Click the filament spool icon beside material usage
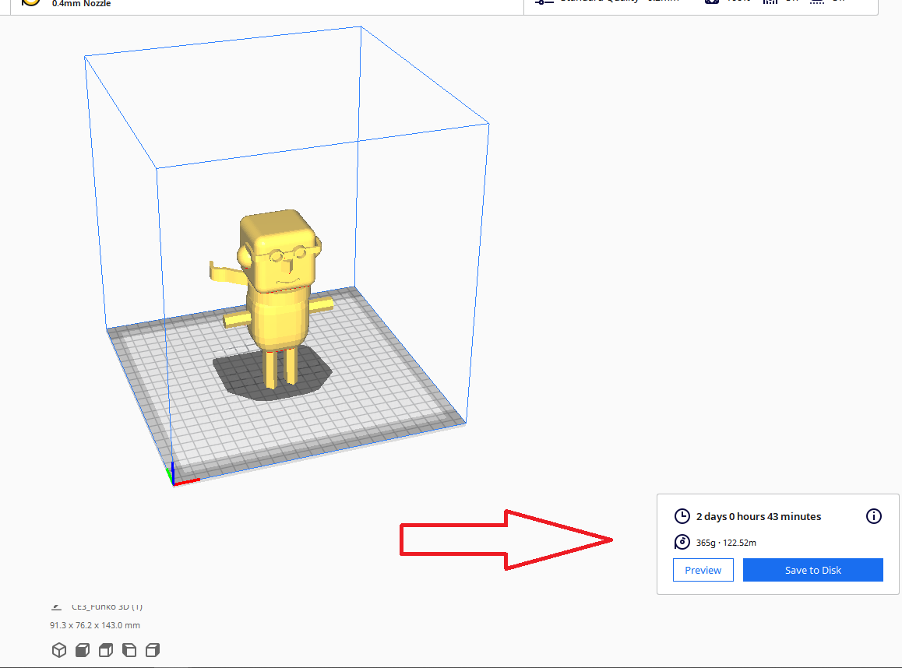Viewport: 902px width, 668px height. pyautogui.click(x=682, y=542)
